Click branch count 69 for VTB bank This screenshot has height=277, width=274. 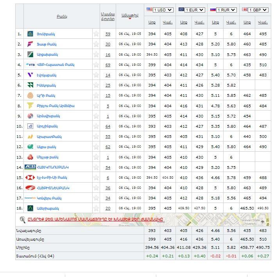[x=108, y=65]
